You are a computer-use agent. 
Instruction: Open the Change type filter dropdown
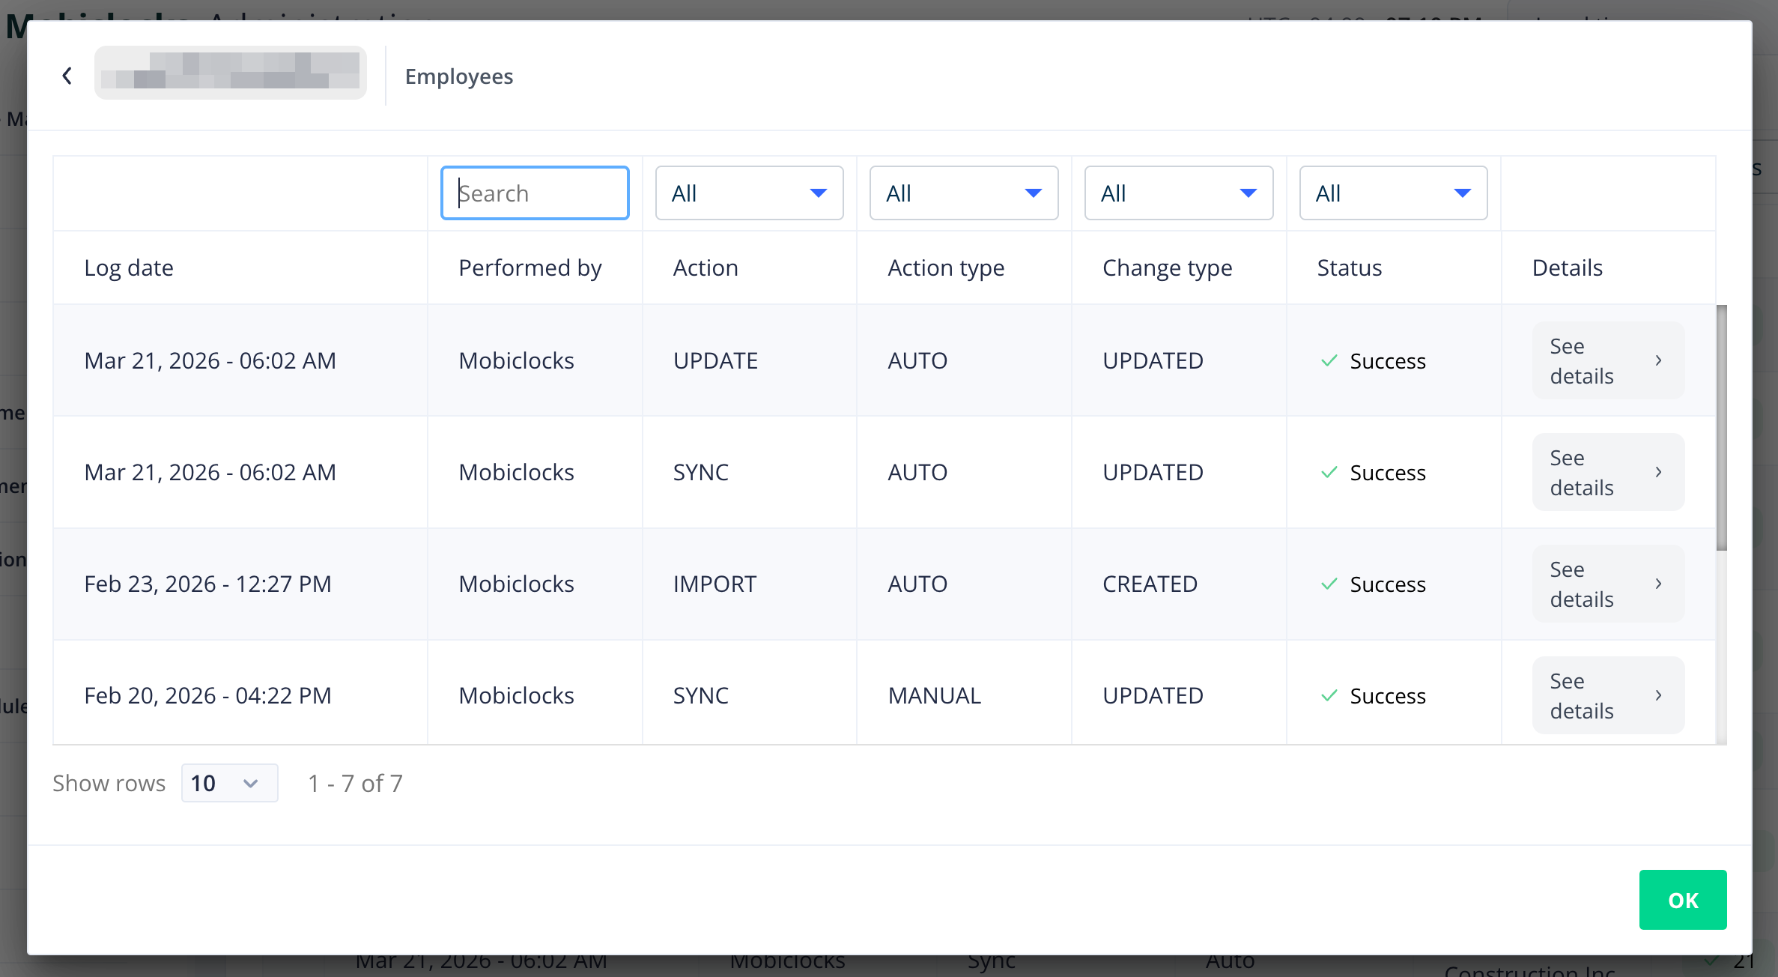[1178, 193]
